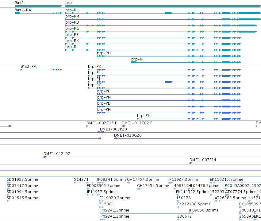
Task: Click the DME1-012L07 feature label
Action: pyautogui.click(x=57, y=154)
